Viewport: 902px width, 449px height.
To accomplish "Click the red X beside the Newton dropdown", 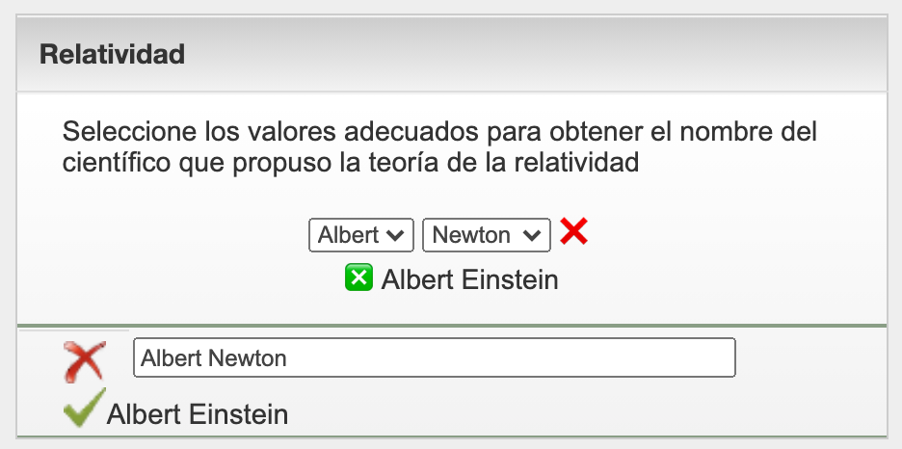I will click(x=573, y=232).
